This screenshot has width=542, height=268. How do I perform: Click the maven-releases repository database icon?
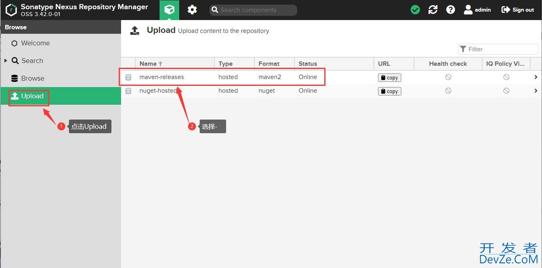tap(128, 77)
